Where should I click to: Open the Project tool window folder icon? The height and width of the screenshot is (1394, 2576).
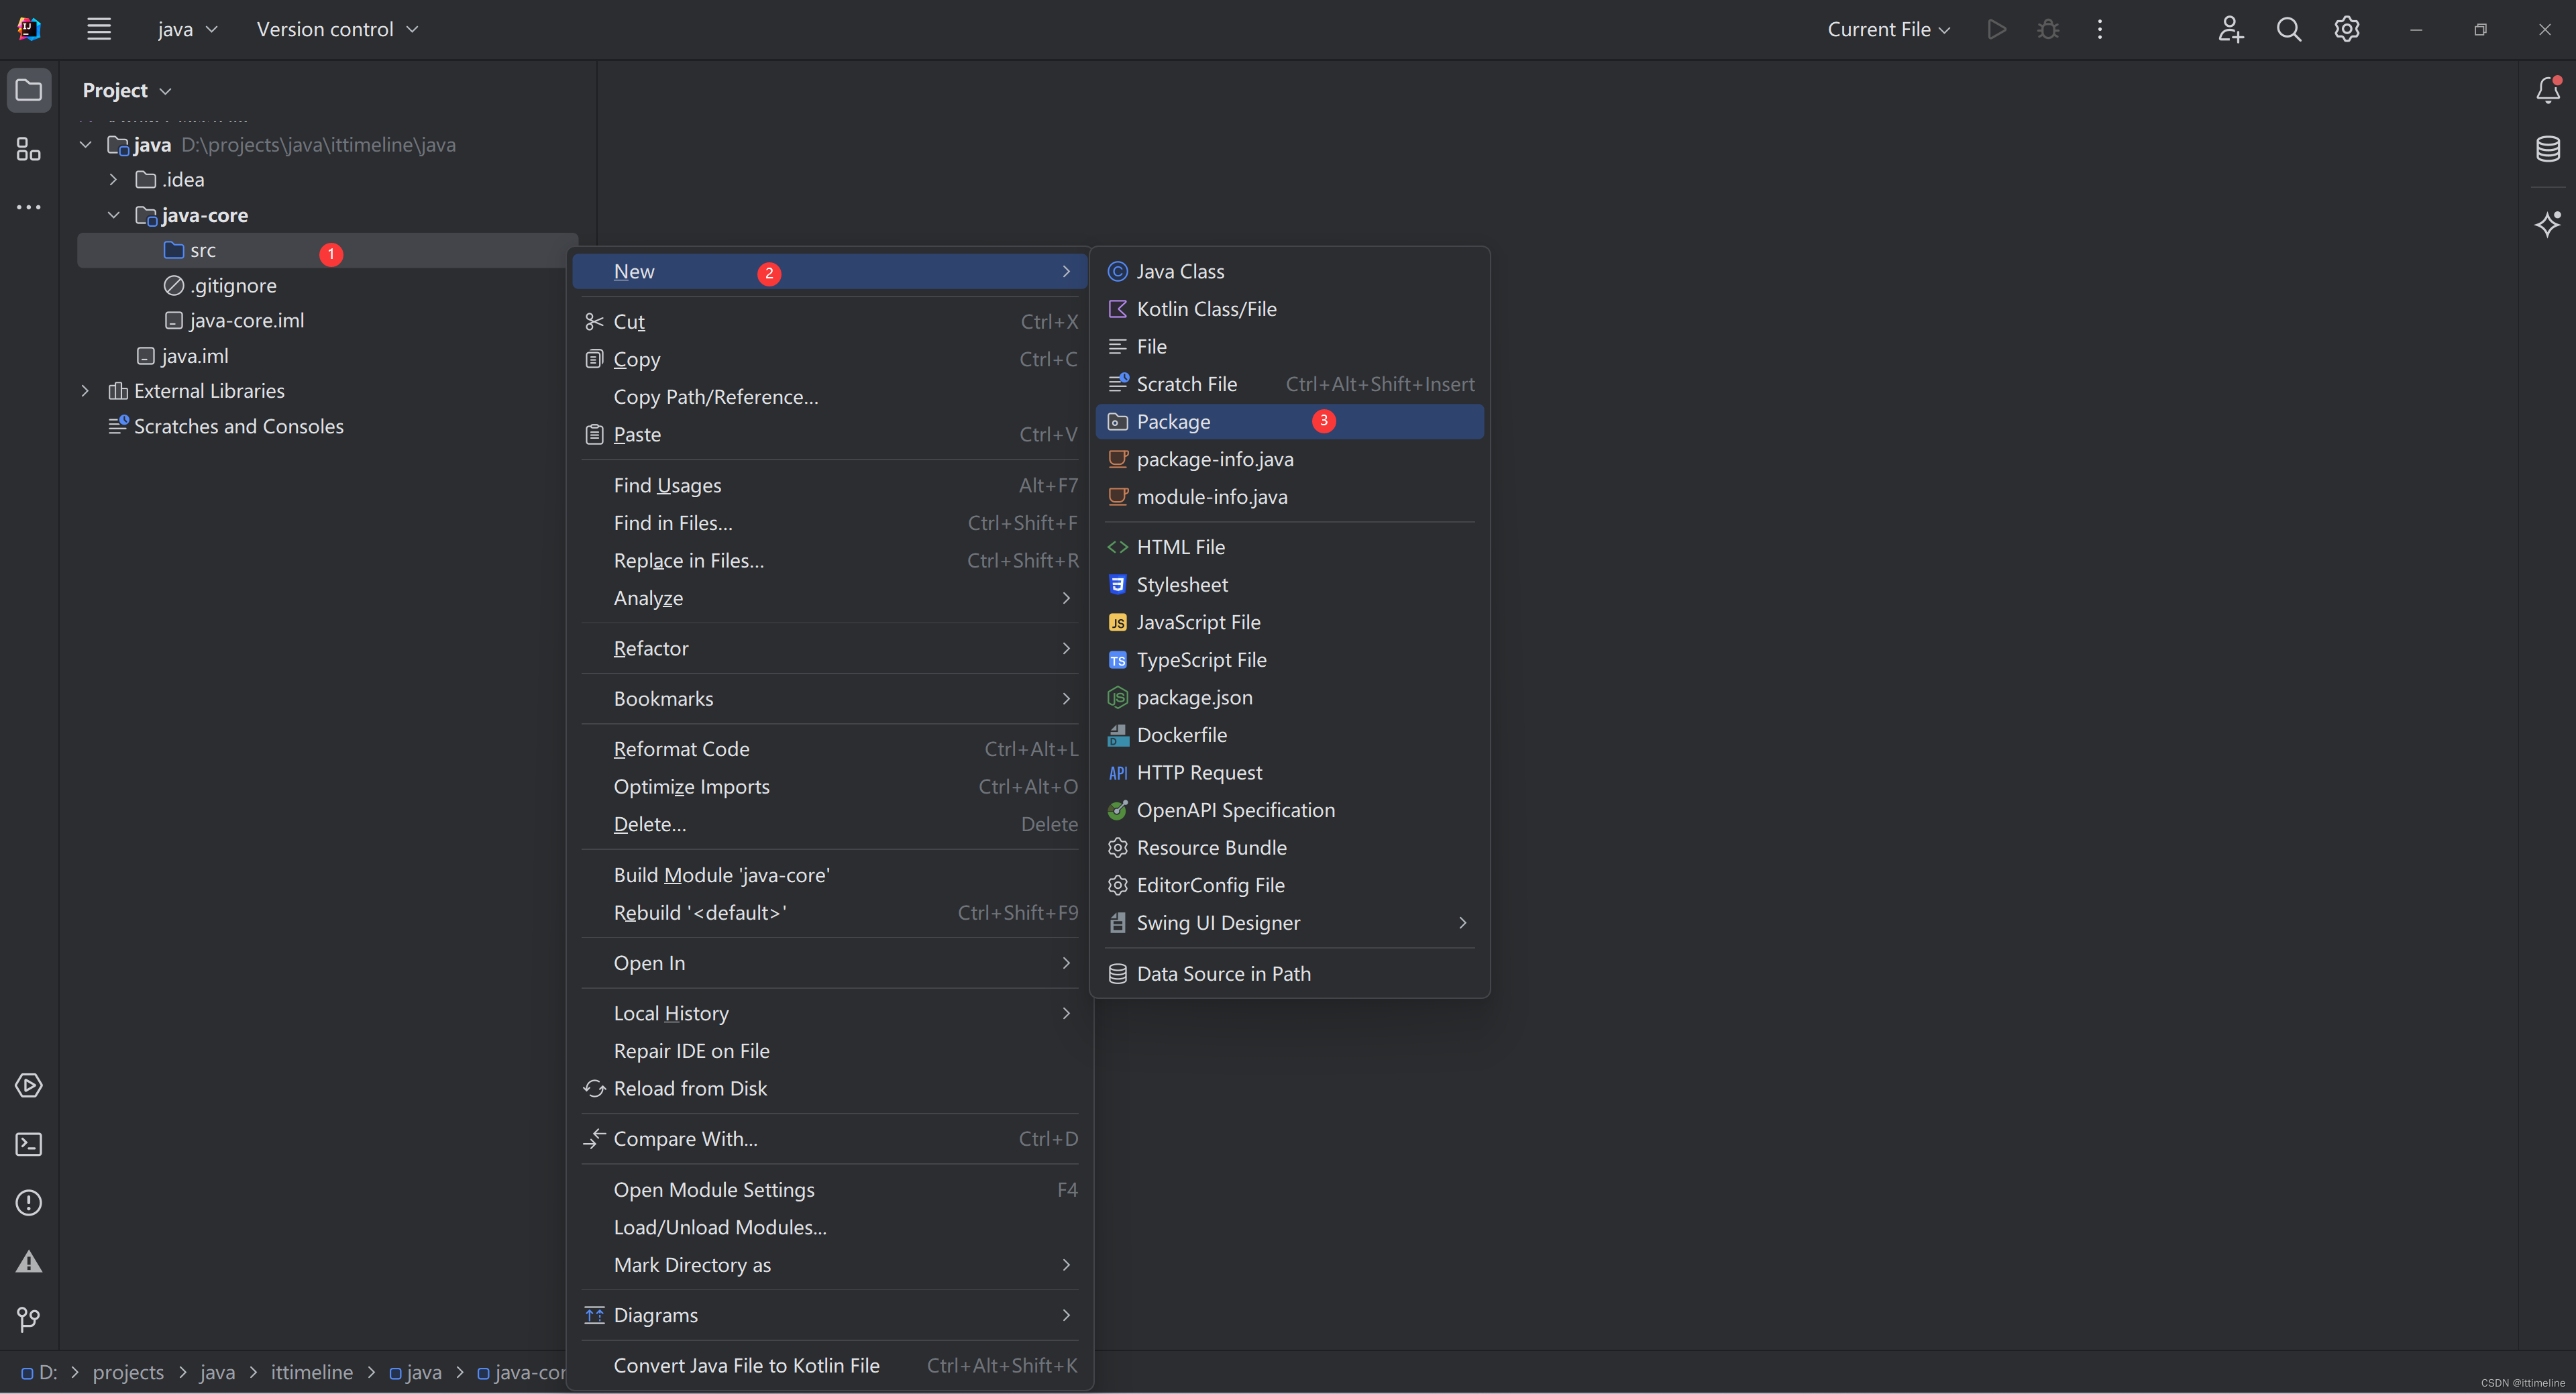click(x=29, y=90)
